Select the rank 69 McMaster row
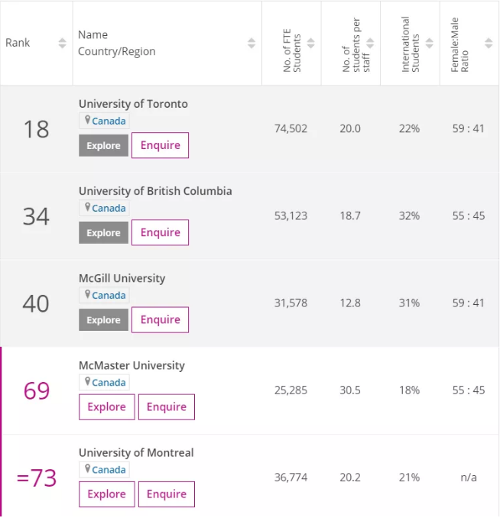 [x=250, y=390]
